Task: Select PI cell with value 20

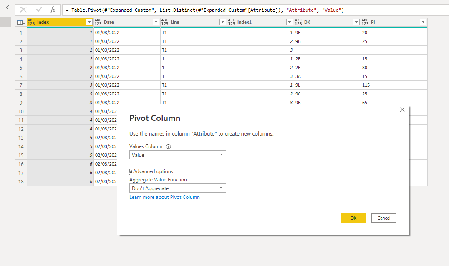Action: pyautogui.click(x=394, y=33)
